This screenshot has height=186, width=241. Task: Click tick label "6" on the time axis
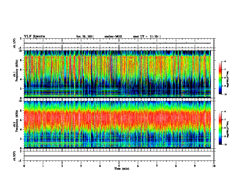click(138, 166)
